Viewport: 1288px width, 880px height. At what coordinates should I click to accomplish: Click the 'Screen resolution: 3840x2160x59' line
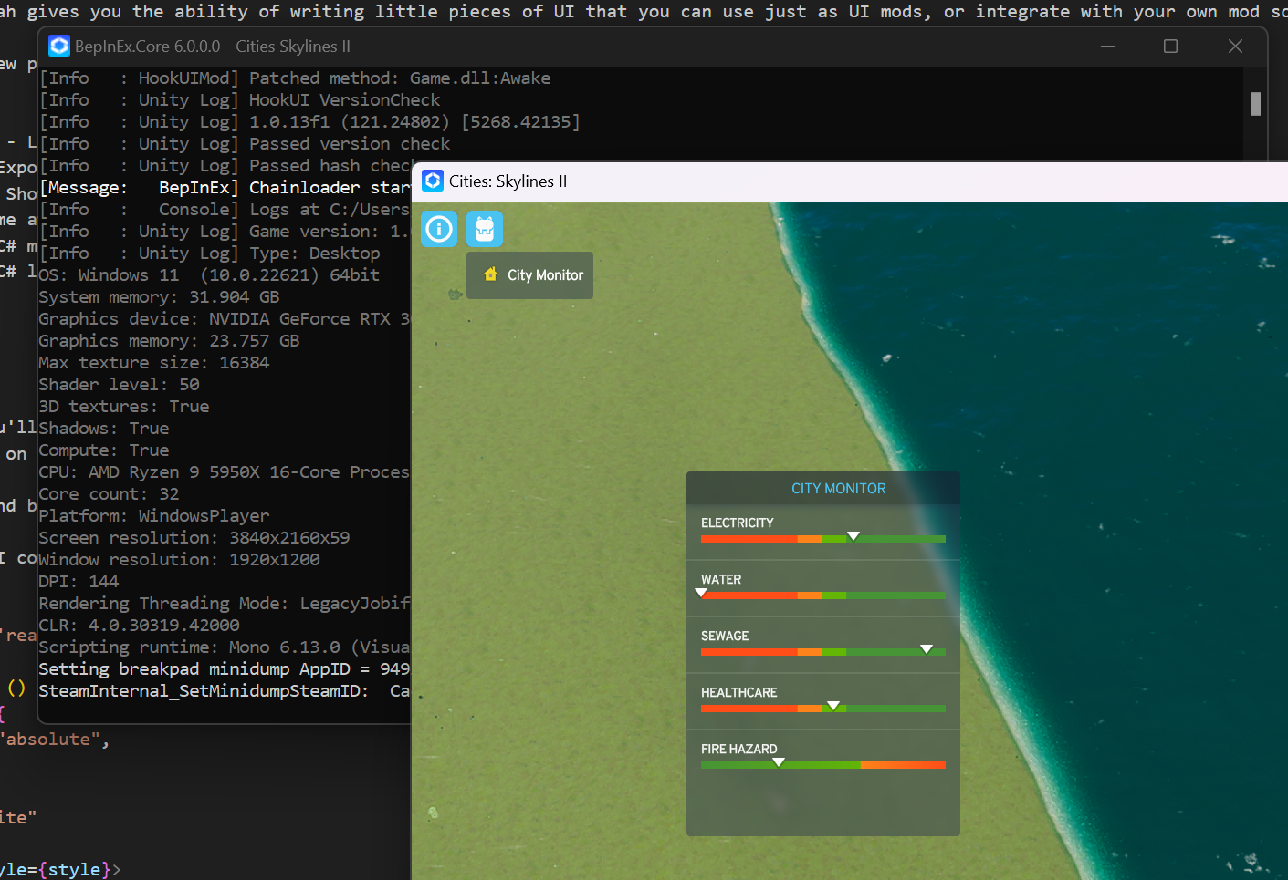[x=194, y=538]
